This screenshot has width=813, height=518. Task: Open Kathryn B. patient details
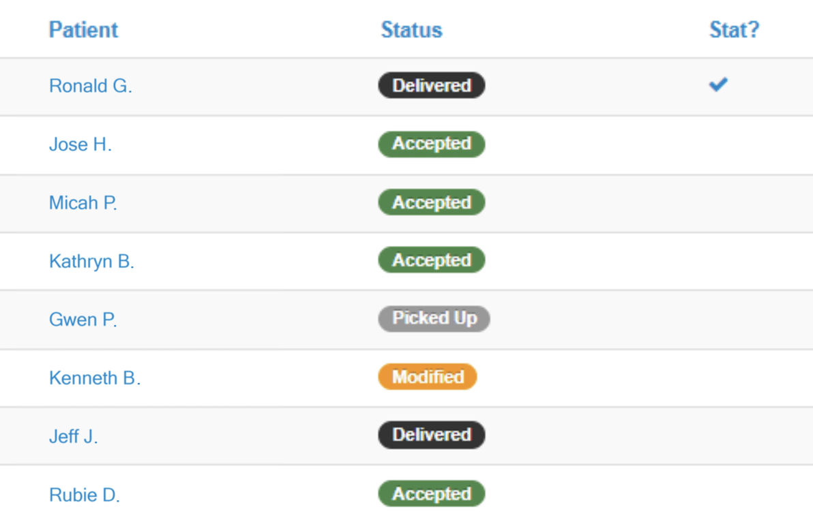point(91,261)
